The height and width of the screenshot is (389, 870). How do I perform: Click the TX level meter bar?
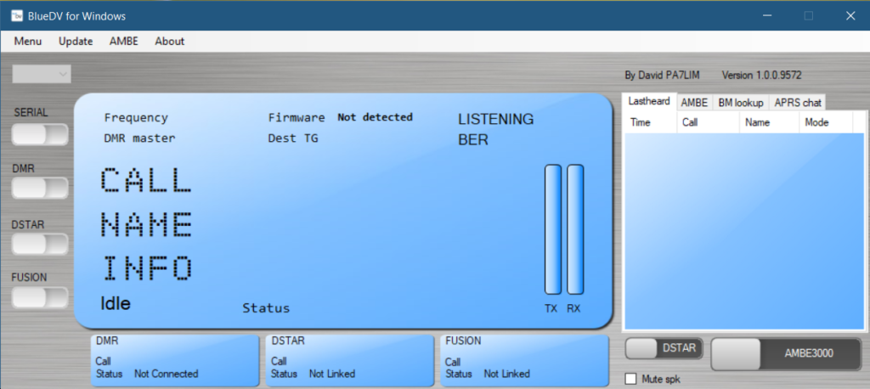click(x=553, y=229)
